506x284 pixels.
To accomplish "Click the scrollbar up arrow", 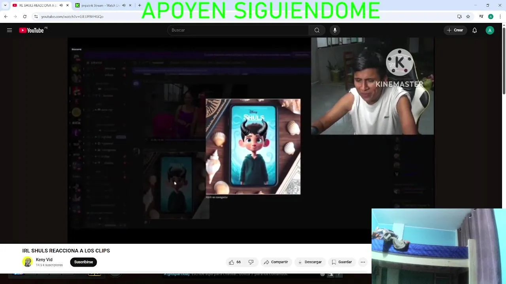I will click(504, 26).
